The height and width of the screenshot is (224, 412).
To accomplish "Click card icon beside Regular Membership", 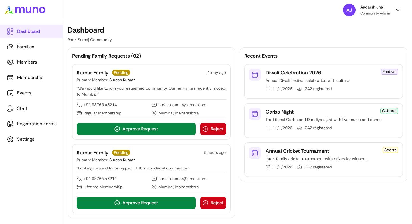I will 79,113.
